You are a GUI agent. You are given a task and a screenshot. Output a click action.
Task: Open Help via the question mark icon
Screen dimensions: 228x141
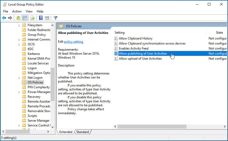pos(41,18)
